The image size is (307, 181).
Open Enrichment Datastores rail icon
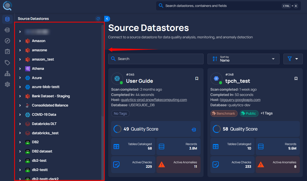(x=7, y=30)
